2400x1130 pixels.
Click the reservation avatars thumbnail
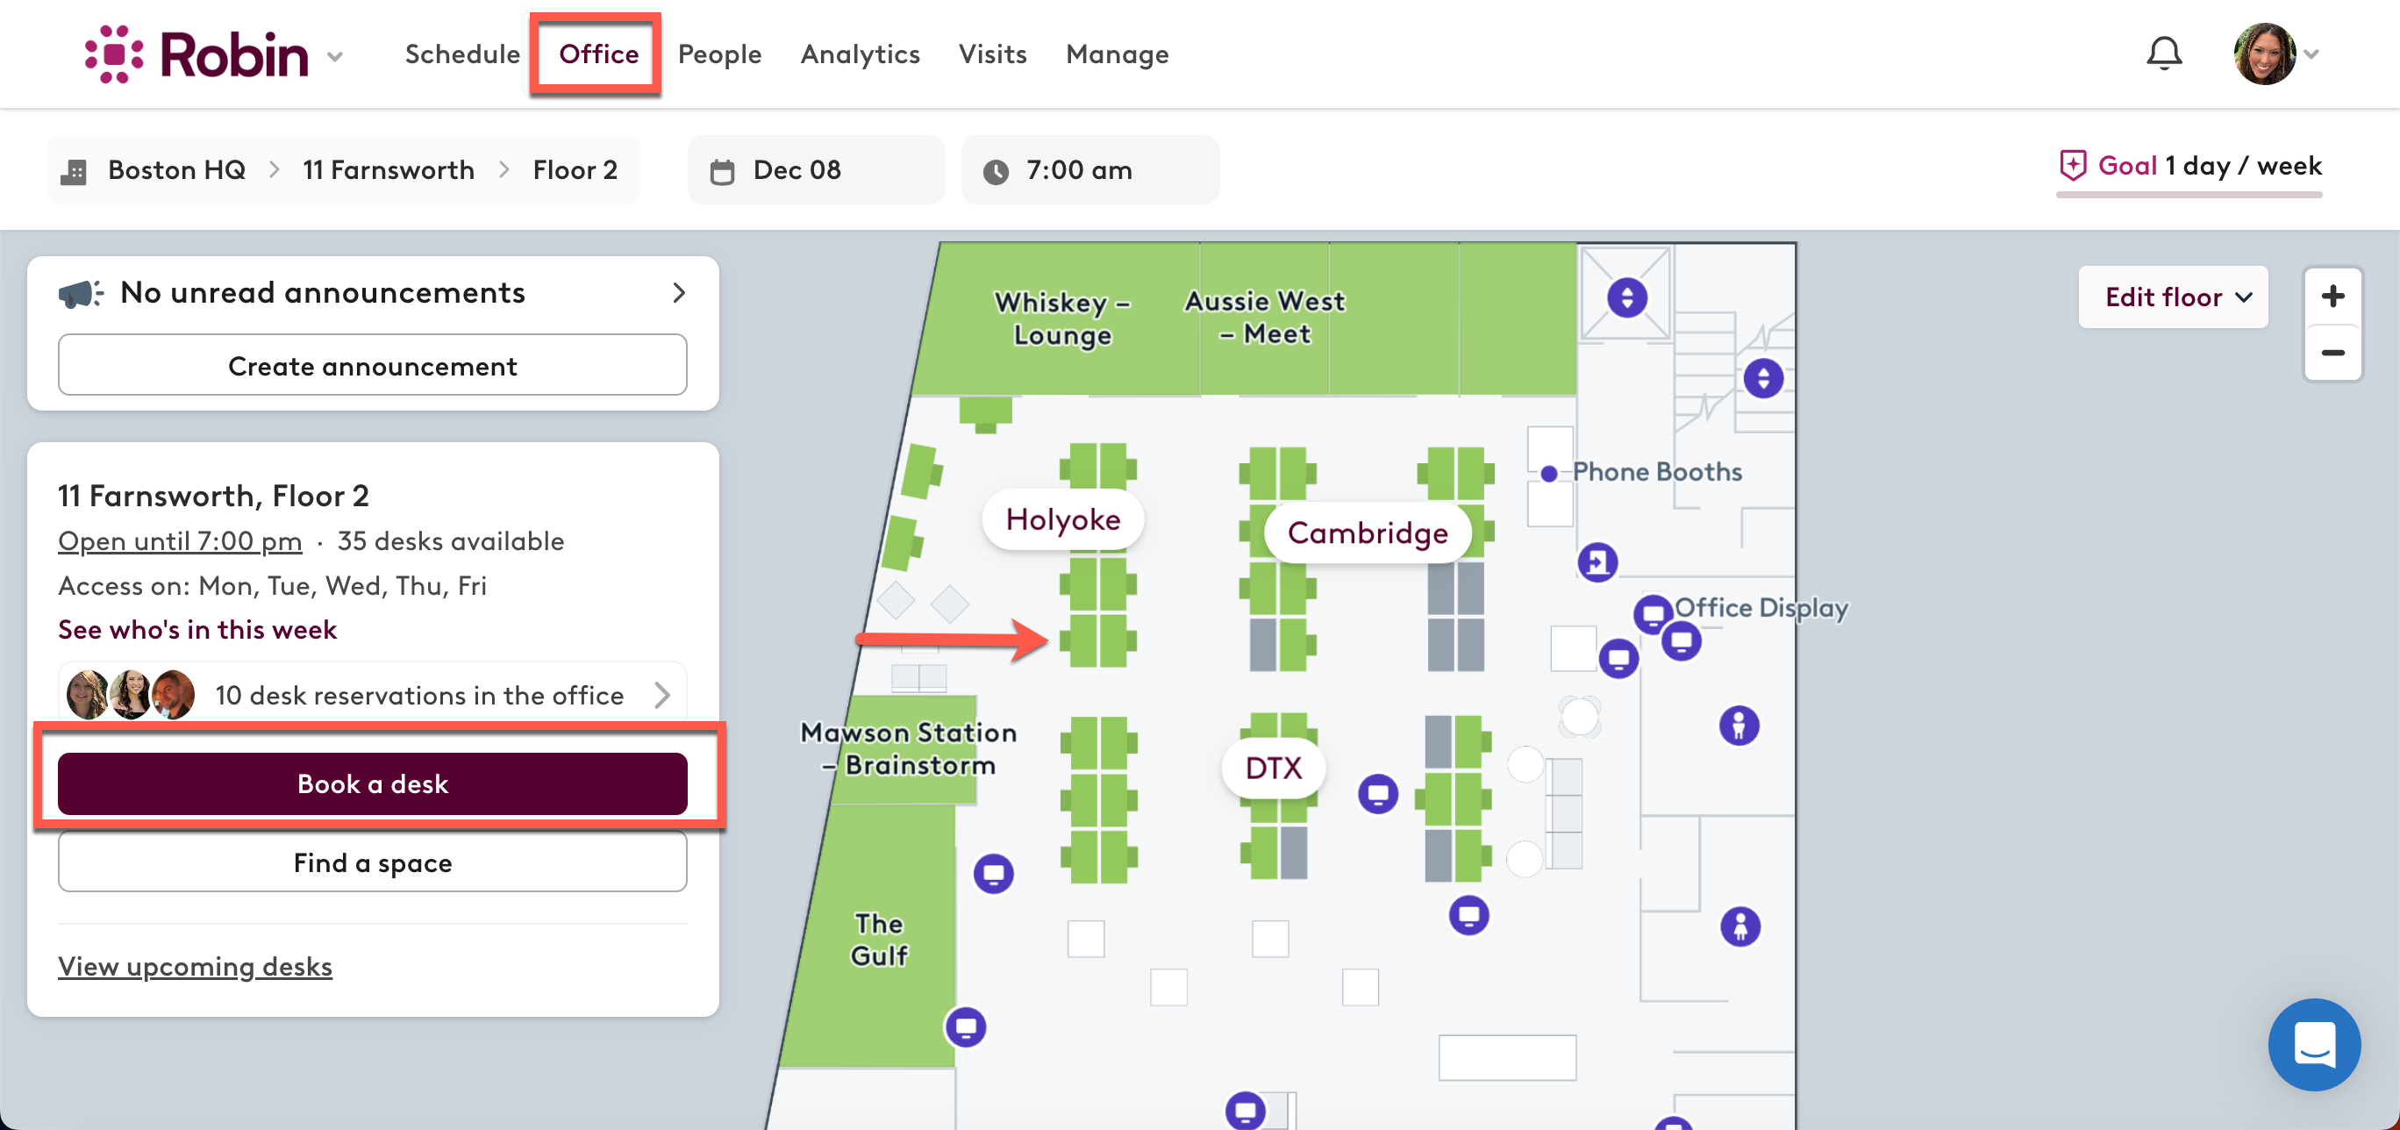point(131,695)
